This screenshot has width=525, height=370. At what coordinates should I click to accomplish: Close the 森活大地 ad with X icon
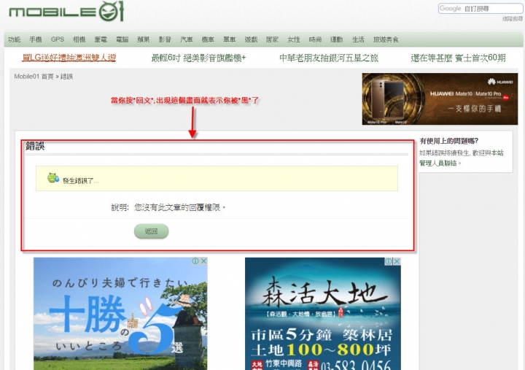[397, 261]
